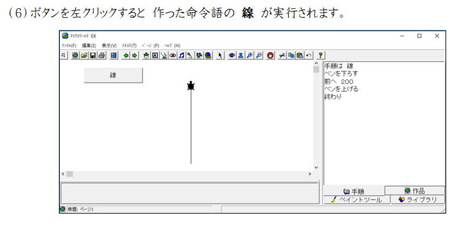Click the open folder icon in toolbar

coord(84,55)
